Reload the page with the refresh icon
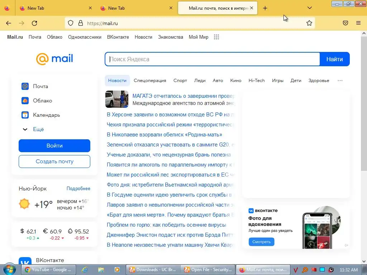 click(34, 23)
